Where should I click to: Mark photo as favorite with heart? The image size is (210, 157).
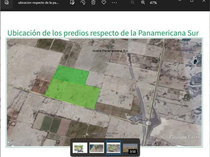[x=104, y=3]
